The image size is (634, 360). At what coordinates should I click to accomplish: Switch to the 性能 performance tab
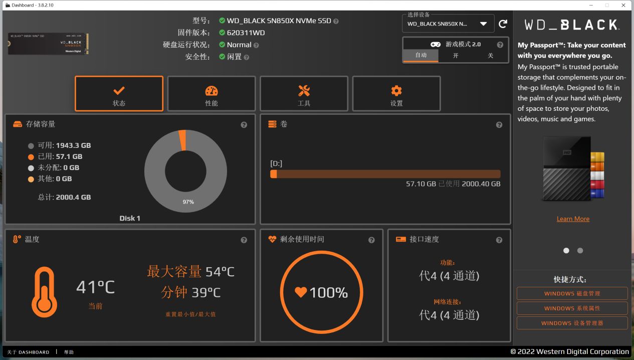(212, 94)
